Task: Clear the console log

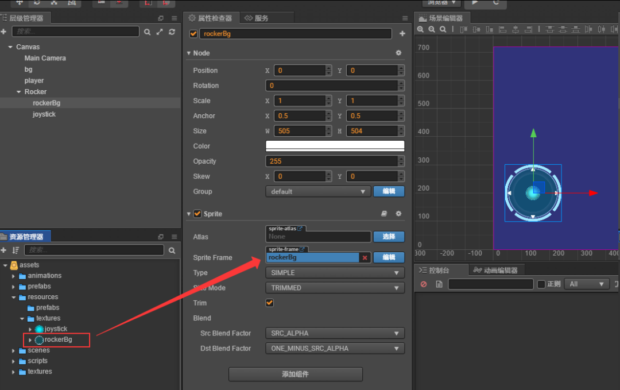Action: point(424,284)
